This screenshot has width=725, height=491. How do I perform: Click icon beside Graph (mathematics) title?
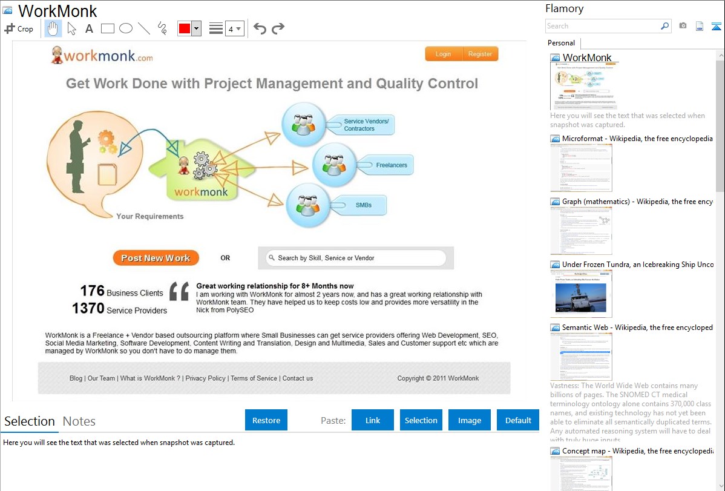click(555, 202)
